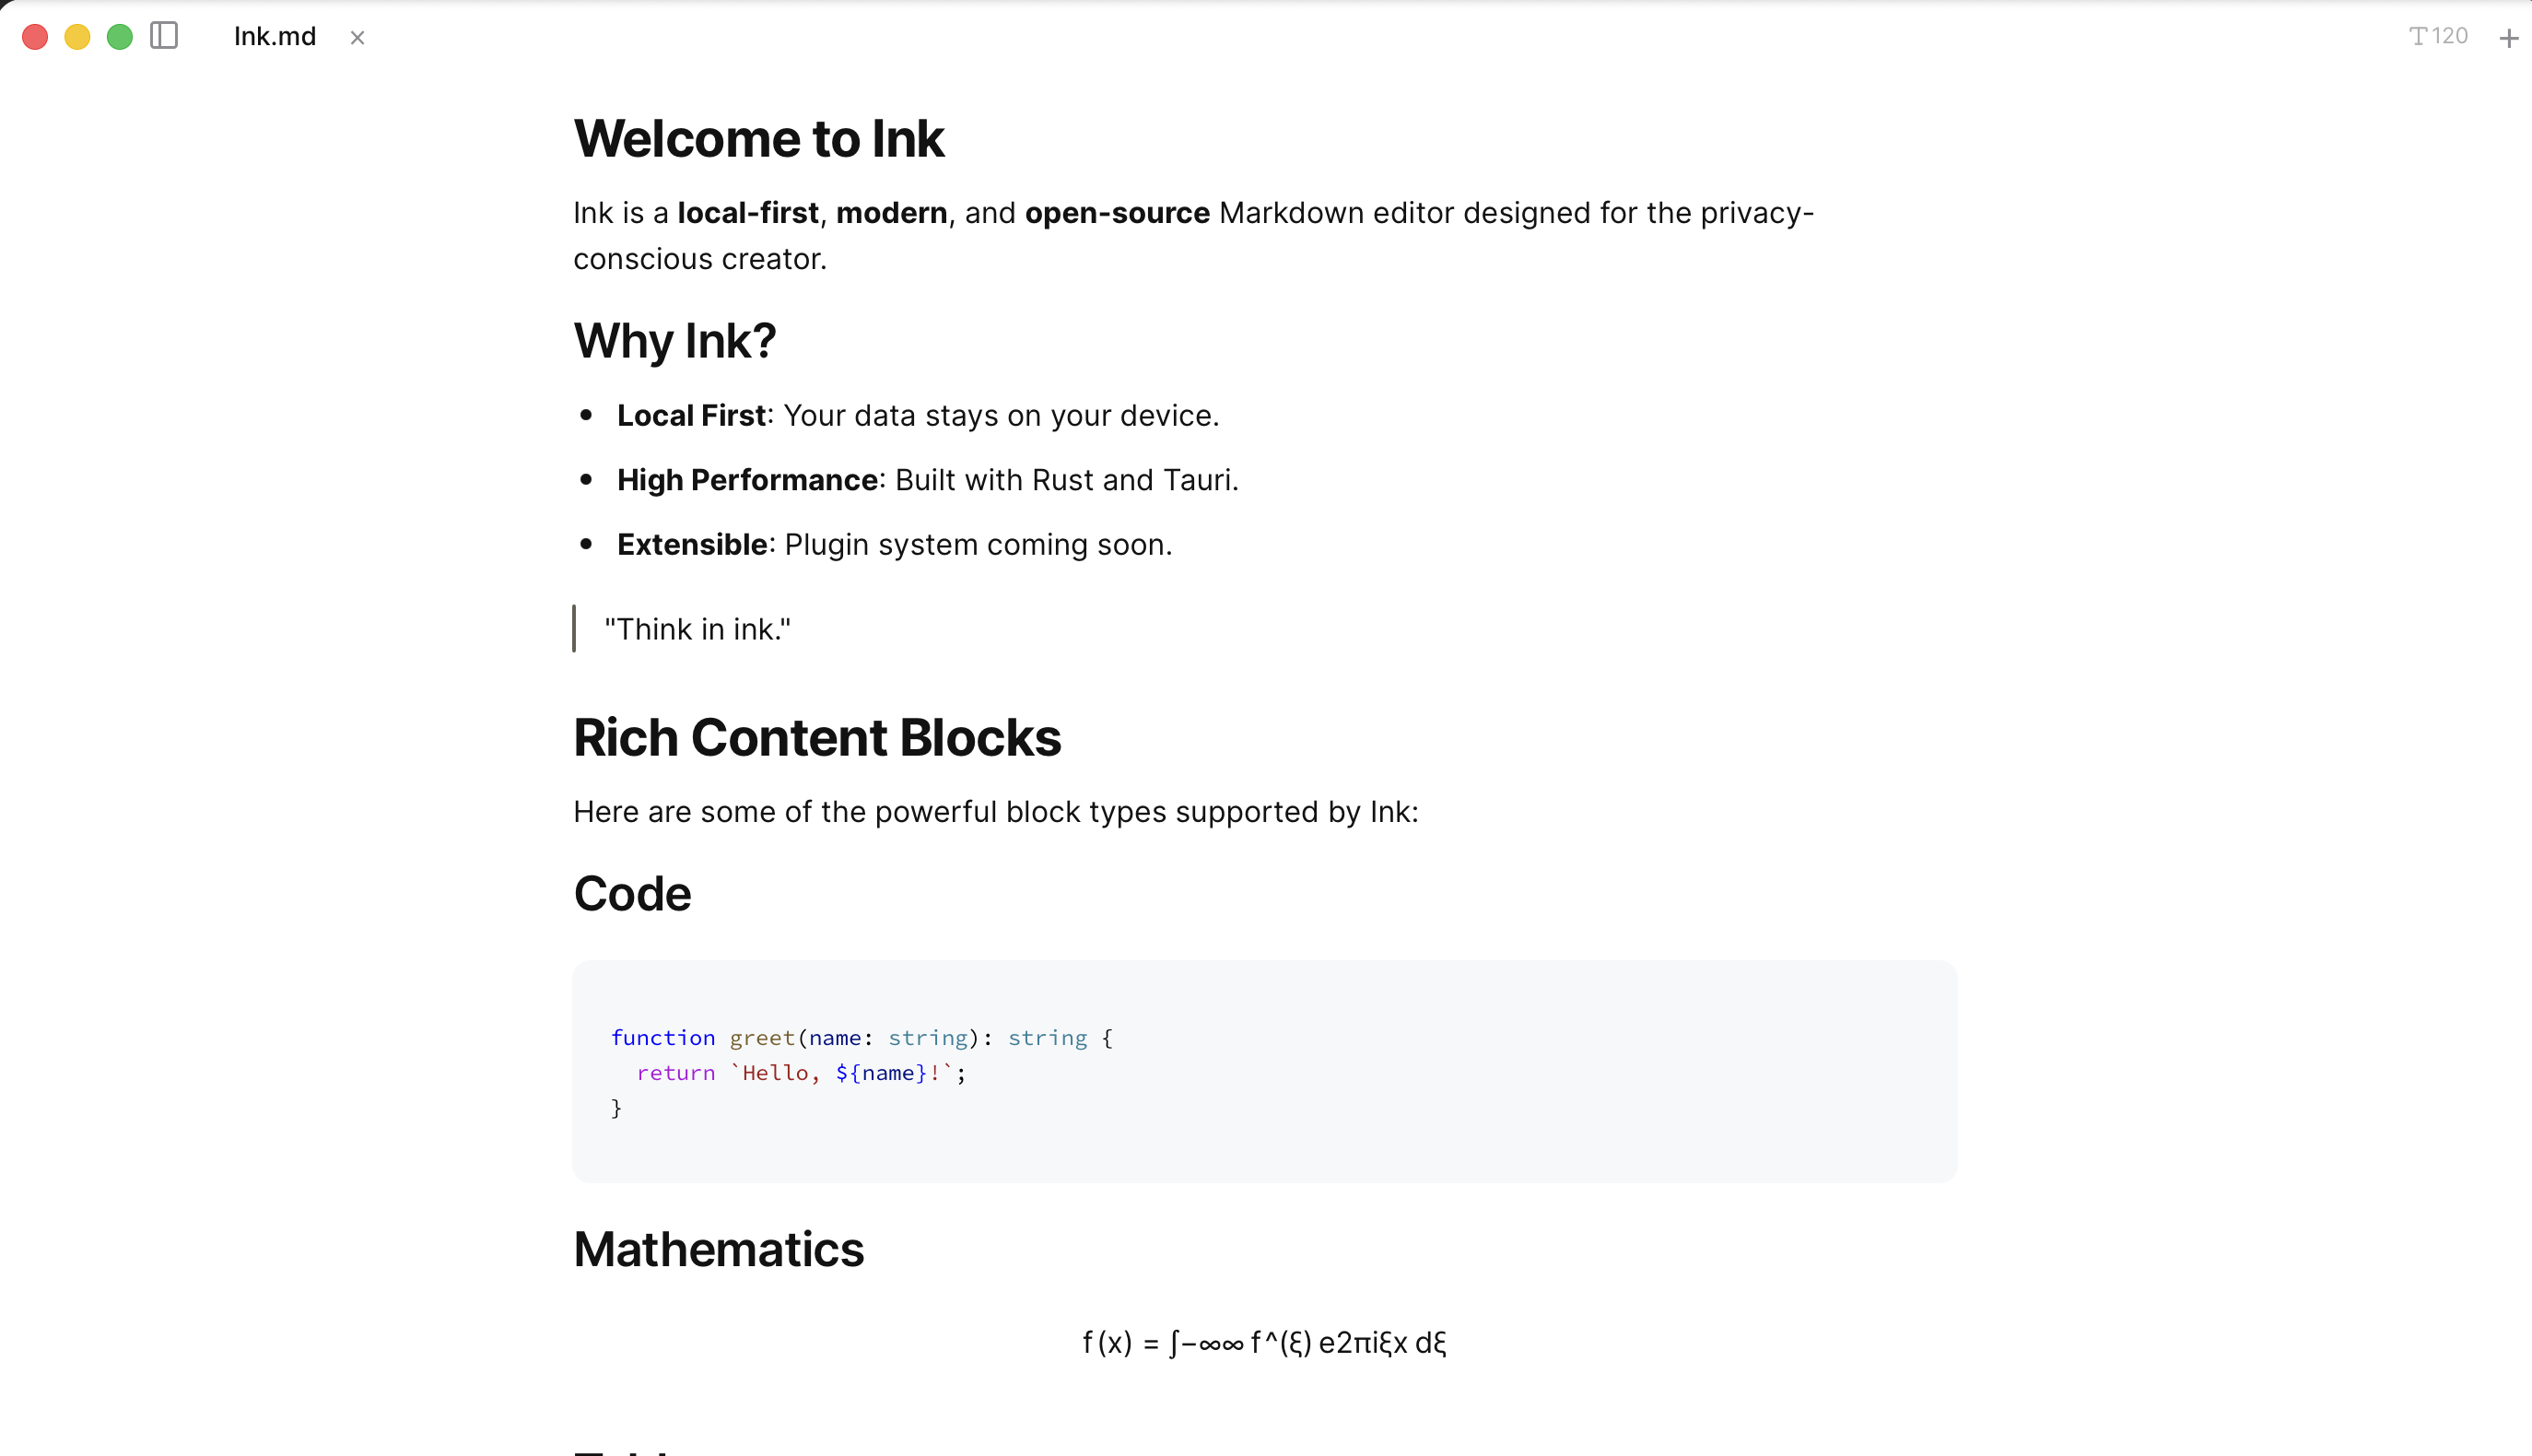
Task: Click the green zoom traffic light
Action: [119, 37]
